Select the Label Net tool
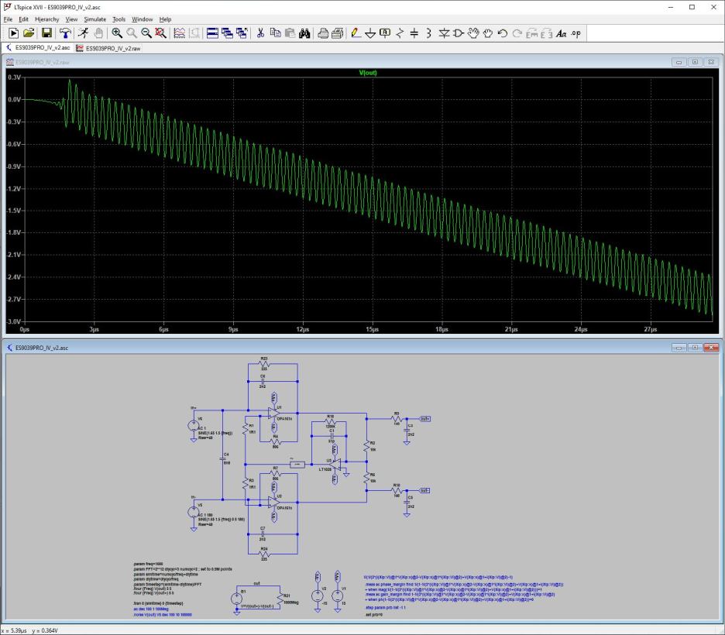Screen dimensions: 725x635 tap(385, 33)
